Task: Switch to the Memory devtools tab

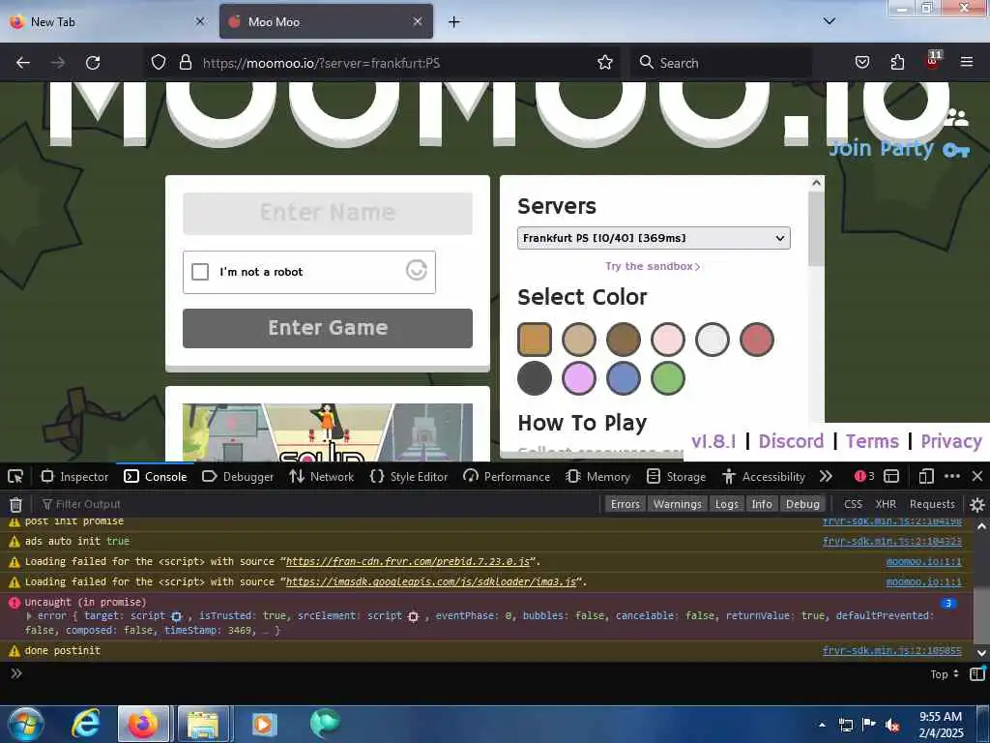Action: tap(598, 476)
